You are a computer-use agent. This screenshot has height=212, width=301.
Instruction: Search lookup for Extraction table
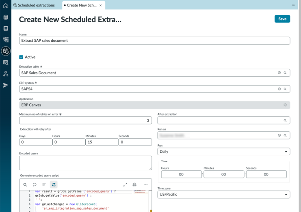click(x=285, y=73)
